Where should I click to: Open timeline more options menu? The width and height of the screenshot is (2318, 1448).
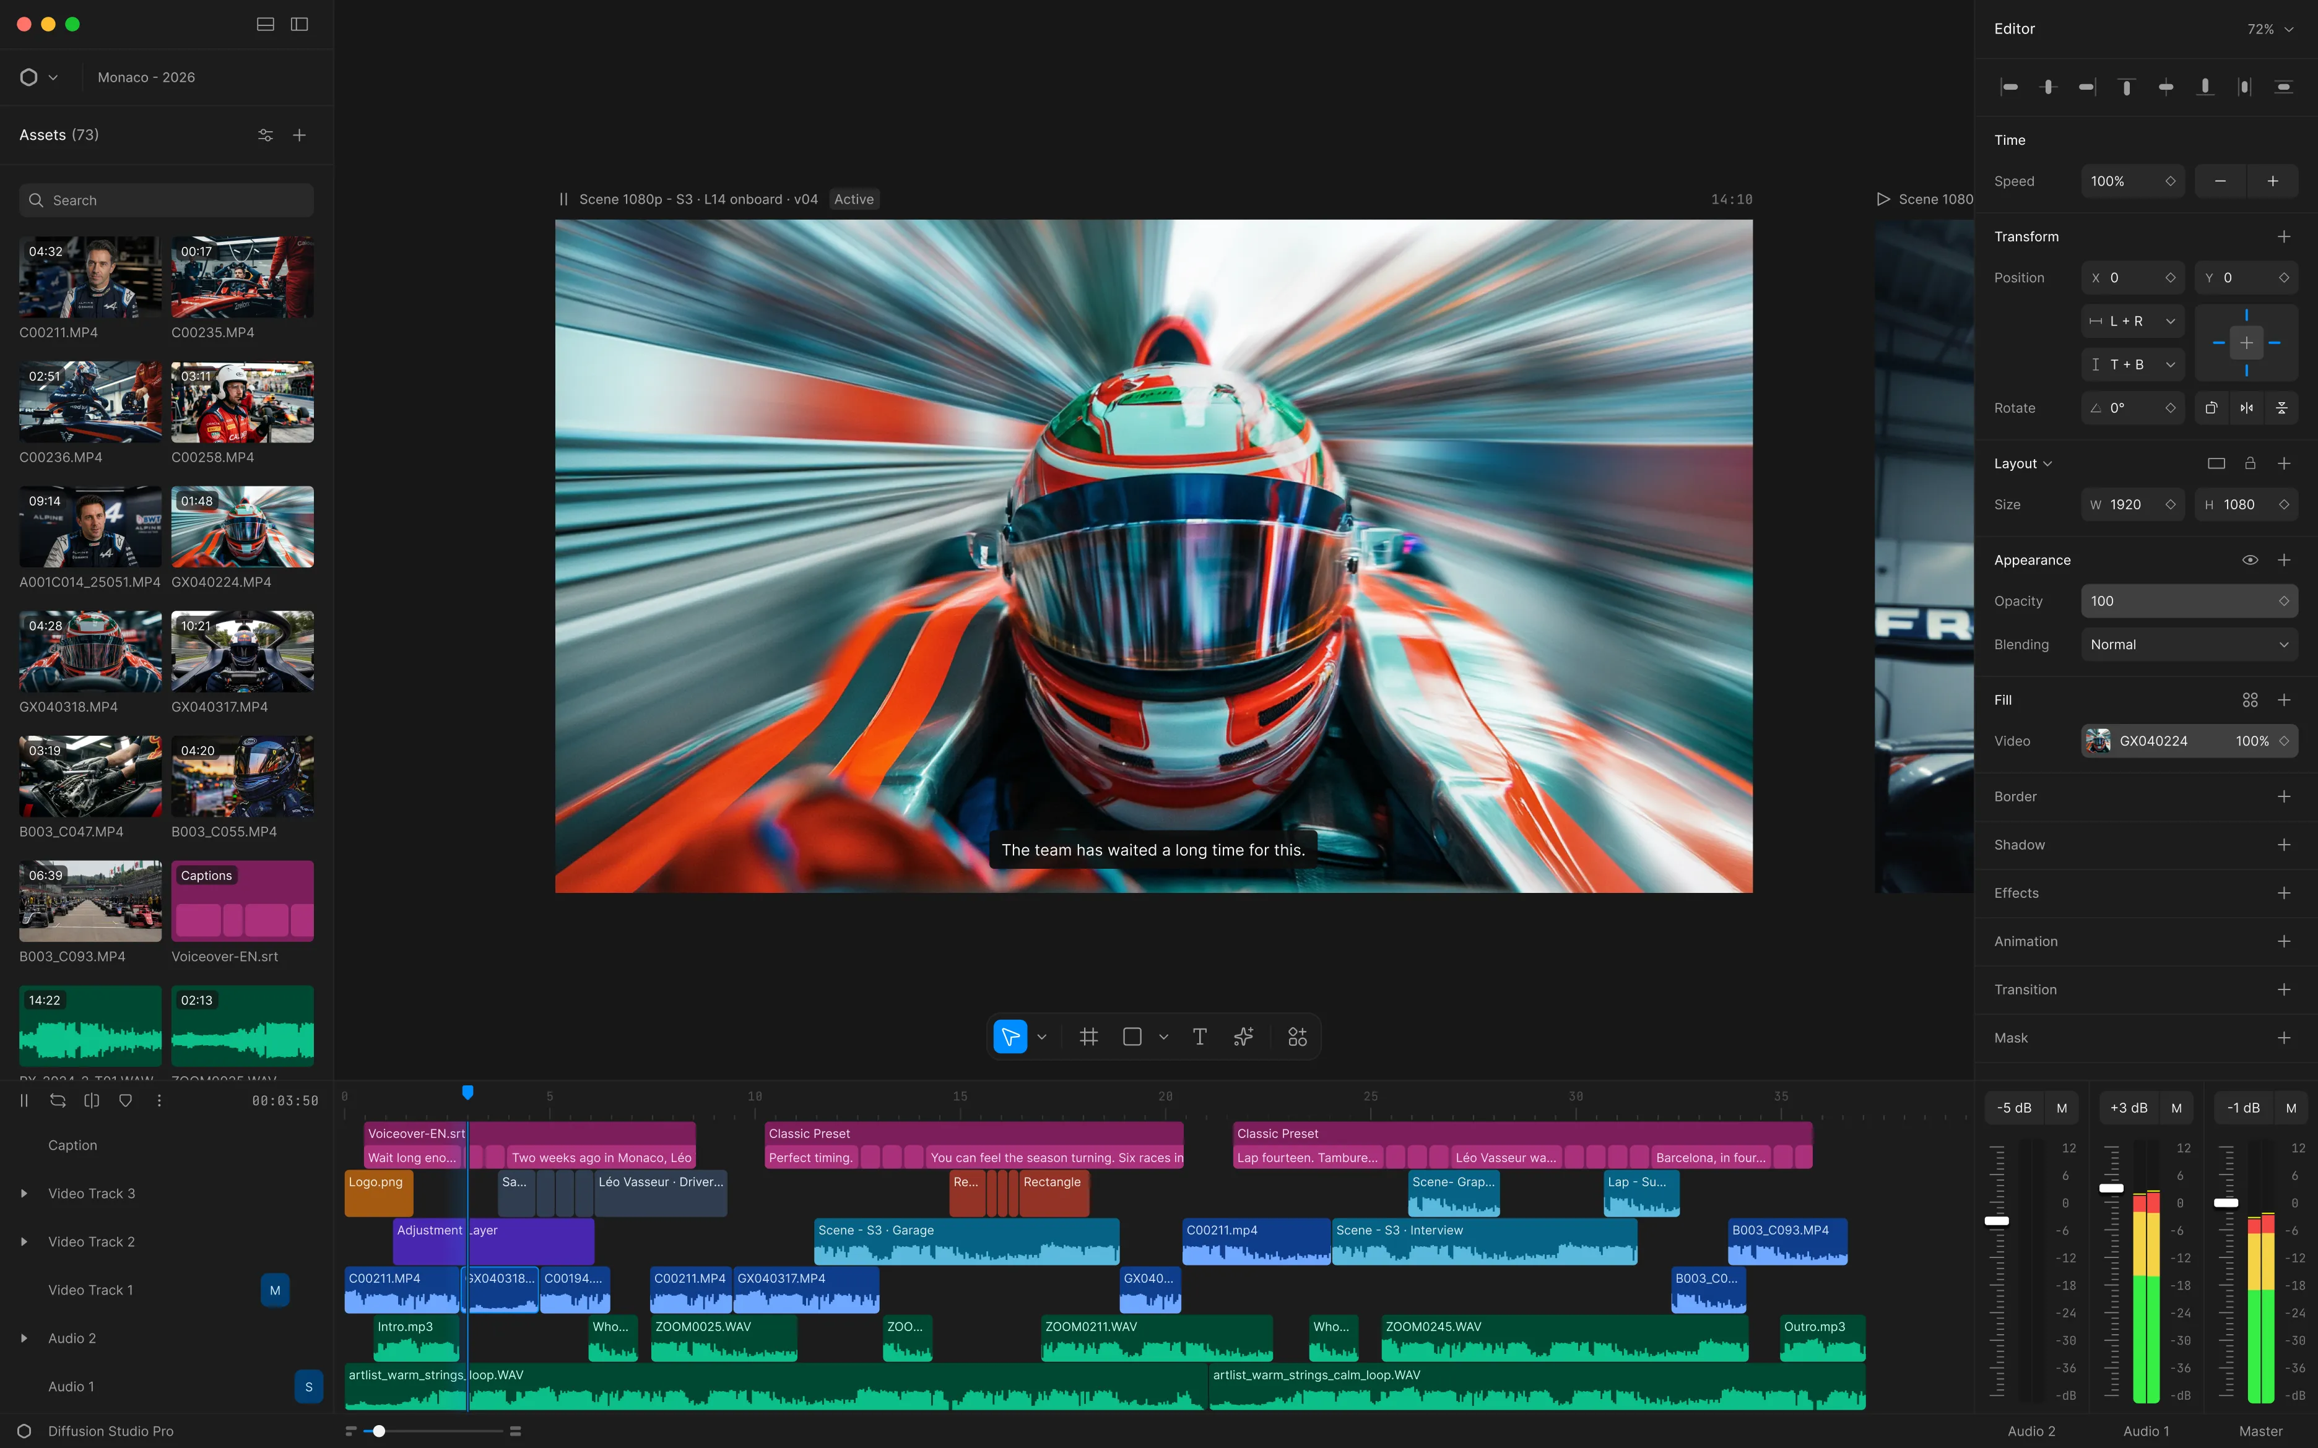tap(159, 1100)
